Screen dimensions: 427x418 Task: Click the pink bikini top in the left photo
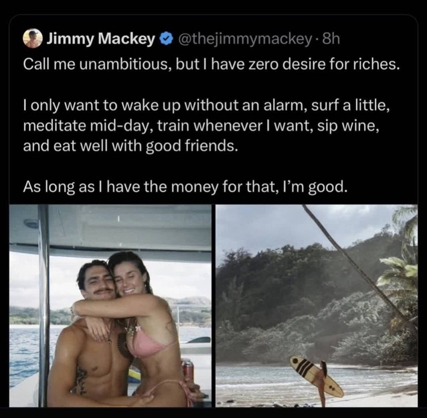[x=146, y=344]
